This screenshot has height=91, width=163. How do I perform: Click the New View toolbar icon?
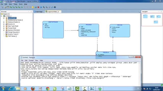pyautogui.click(x=8, y=7)
